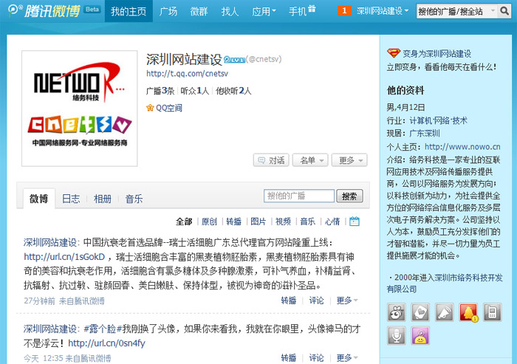Screen dimensions: 517x364
Task: Click the LV1 level badge
Action: click(x=234, y=60)
